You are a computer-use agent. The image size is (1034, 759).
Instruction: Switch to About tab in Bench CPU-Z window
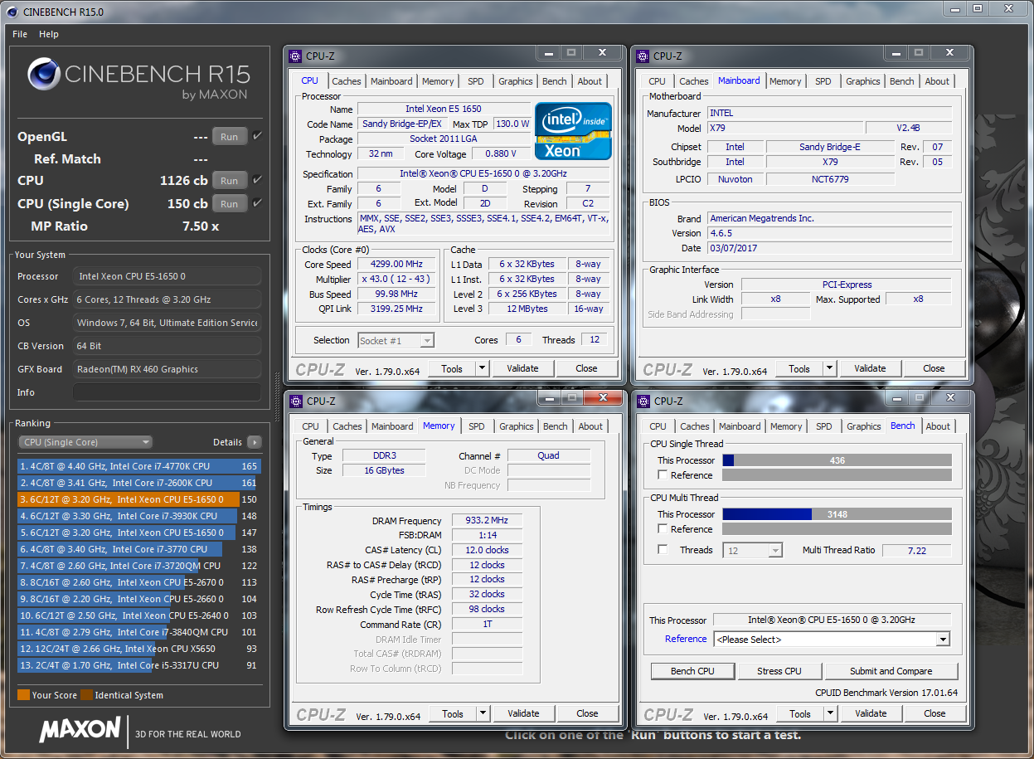pos(938,426)
